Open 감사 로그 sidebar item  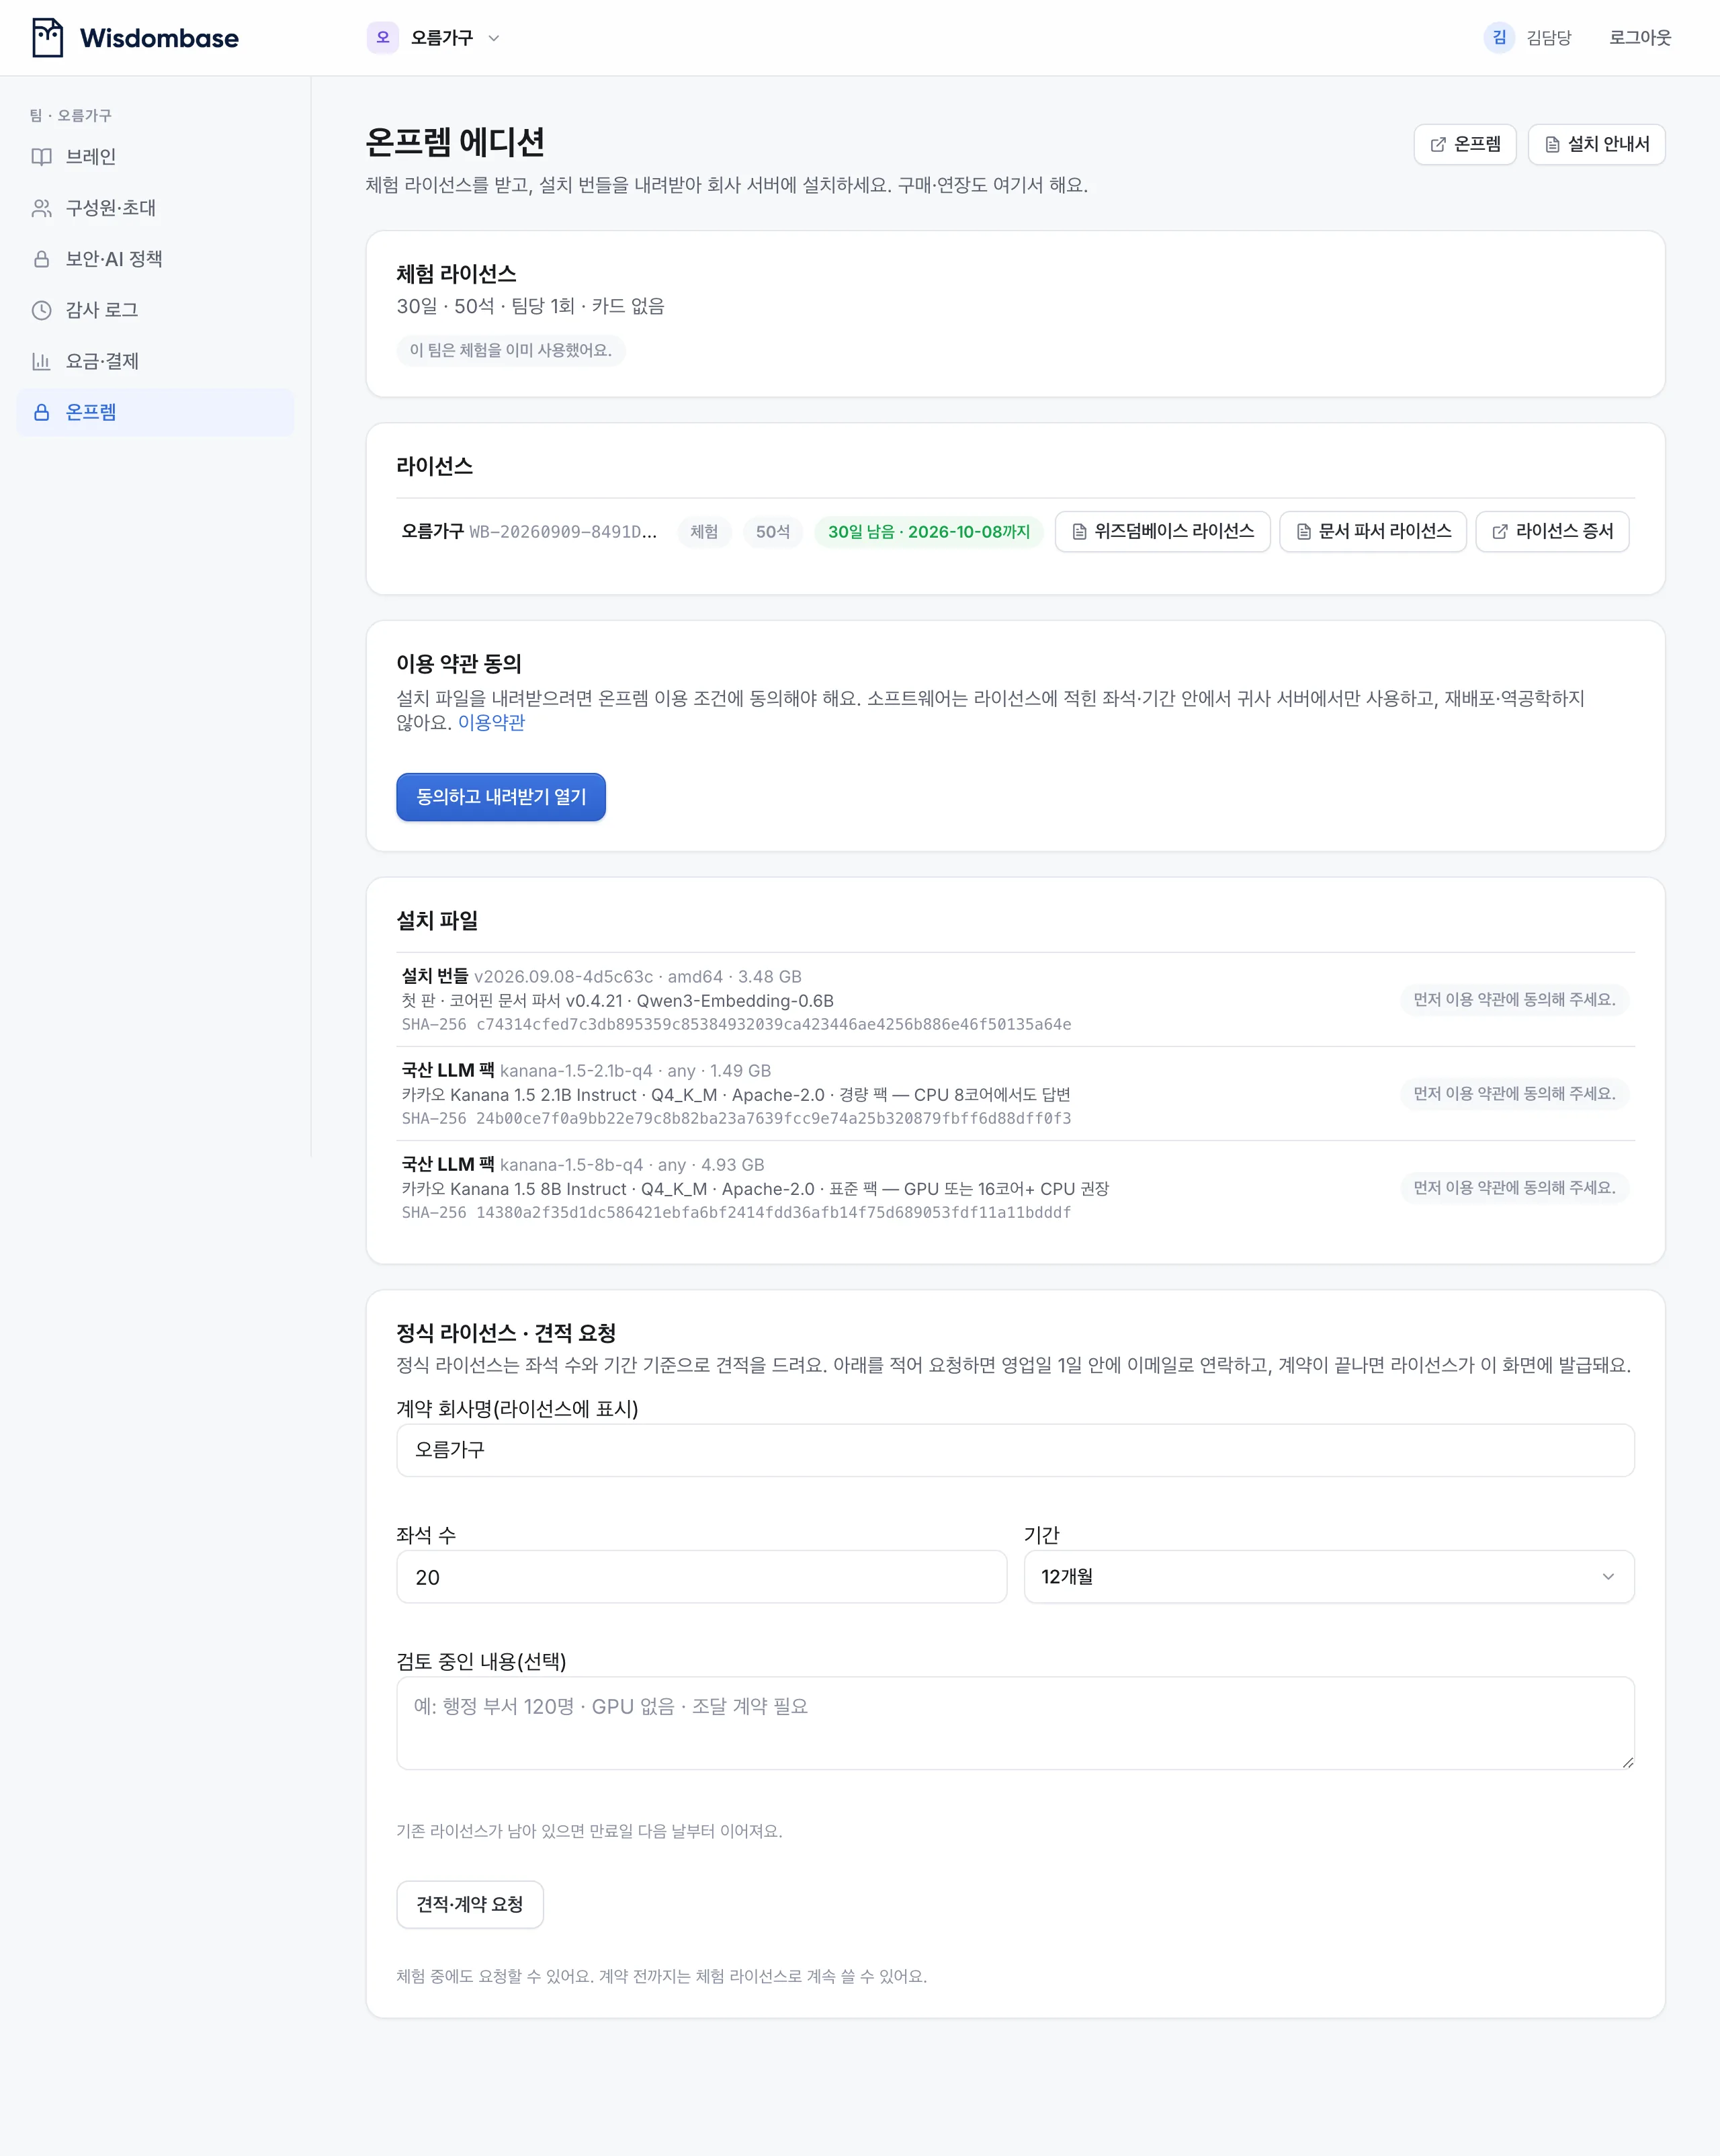pos(155,310)
